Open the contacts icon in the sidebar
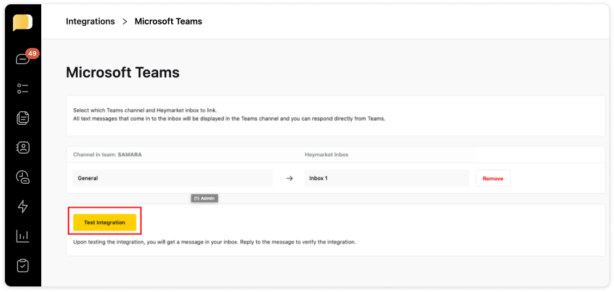The height and width of the screenshot is (292, 614). click(23, 148)
